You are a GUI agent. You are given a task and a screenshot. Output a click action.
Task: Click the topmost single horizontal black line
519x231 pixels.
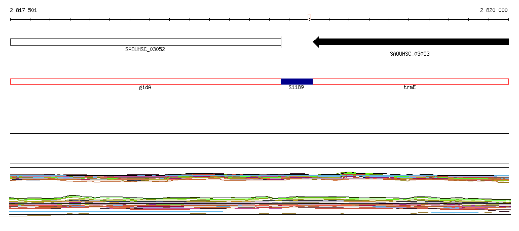pos(259,133)
